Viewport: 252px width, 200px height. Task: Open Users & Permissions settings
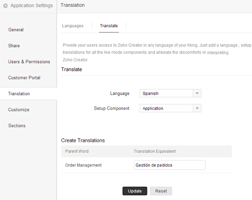point(29,62)
